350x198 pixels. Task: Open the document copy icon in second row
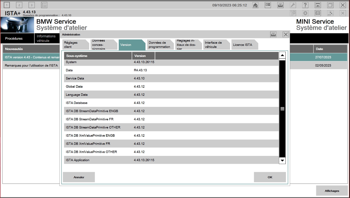293,13
